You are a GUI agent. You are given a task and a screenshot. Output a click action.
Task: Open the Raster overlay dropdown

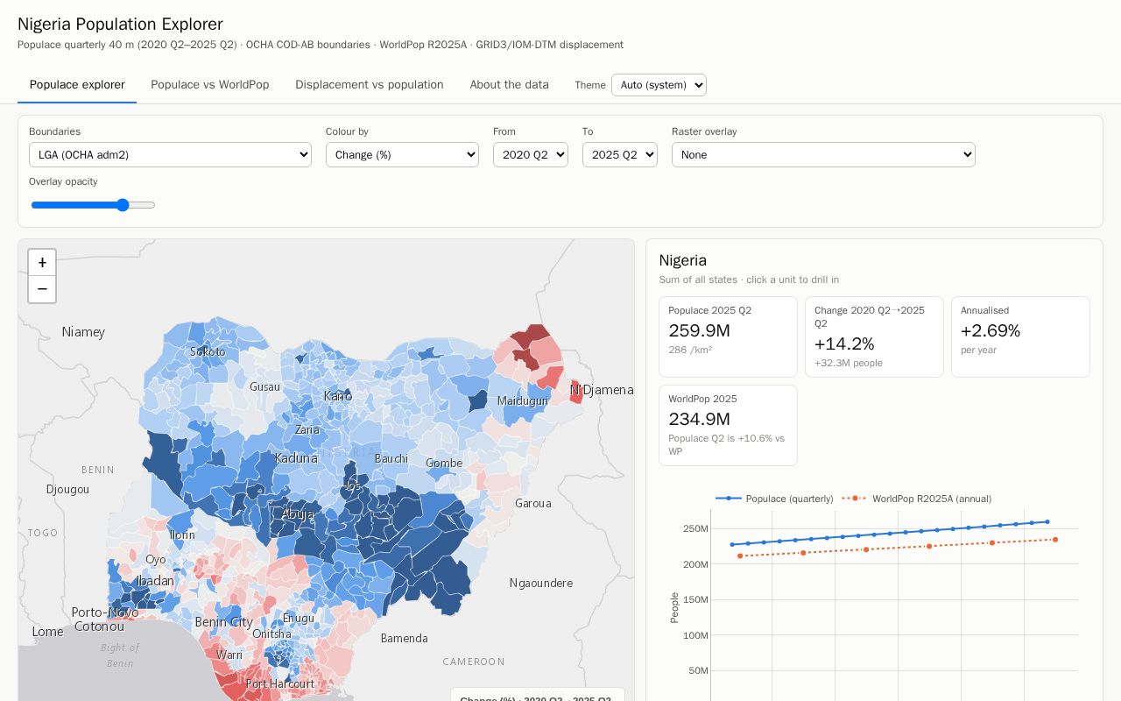(x=823, y=155)
